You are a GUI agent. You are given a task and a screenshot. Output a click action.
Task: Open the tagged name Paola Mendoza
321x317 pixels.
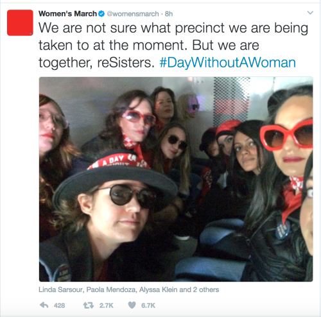111,289
